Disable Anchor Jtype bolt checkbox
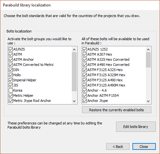160x154 pixels. (x=85, y=101)
